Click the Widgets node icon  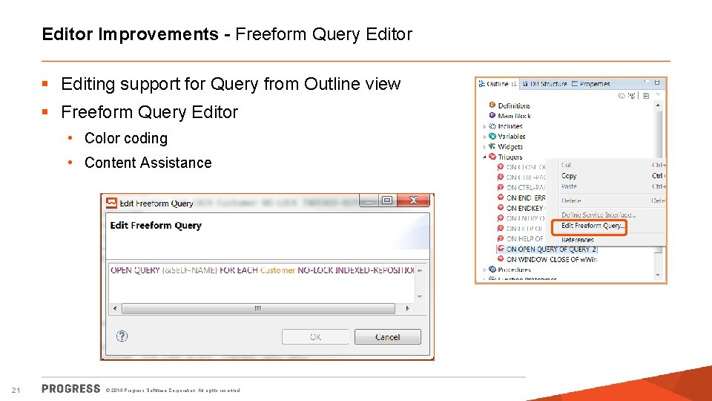(492, 146)
